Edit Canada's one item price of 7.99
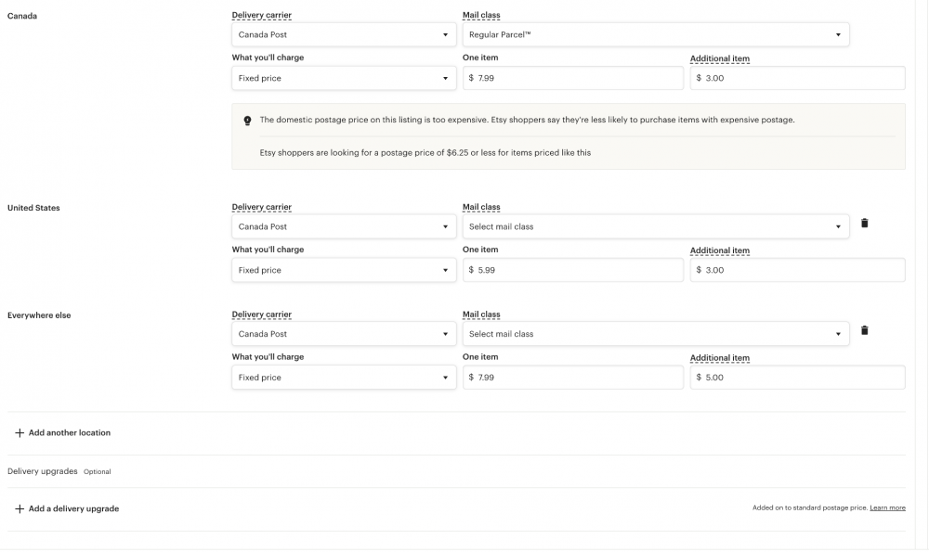 coord(573,78)
